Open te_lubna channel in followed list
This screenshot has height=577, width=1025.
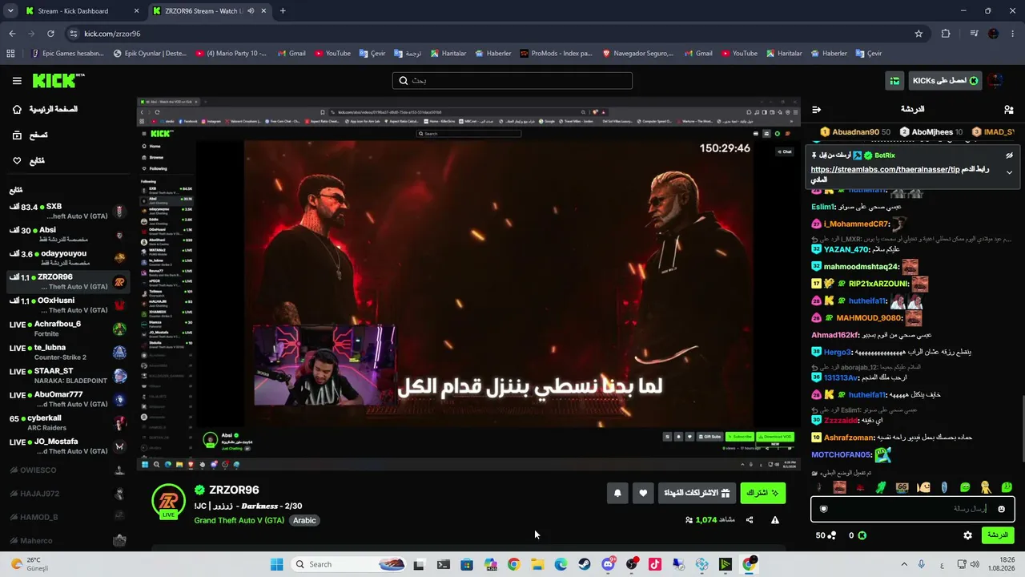68,353
